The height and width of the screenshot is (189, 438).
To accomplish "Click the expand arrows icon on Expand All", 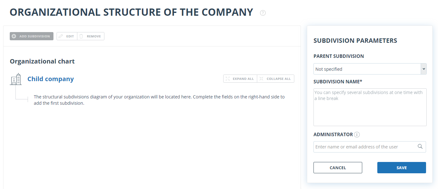I will (228, 79).
